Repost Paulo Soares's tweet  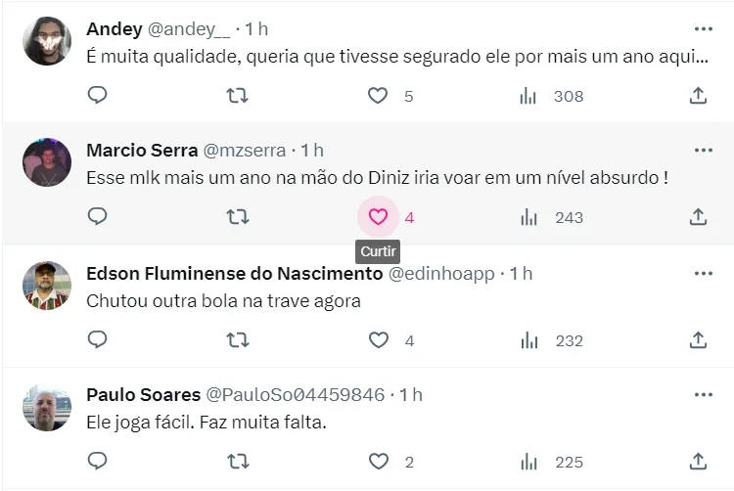click(x=237, y=462)
